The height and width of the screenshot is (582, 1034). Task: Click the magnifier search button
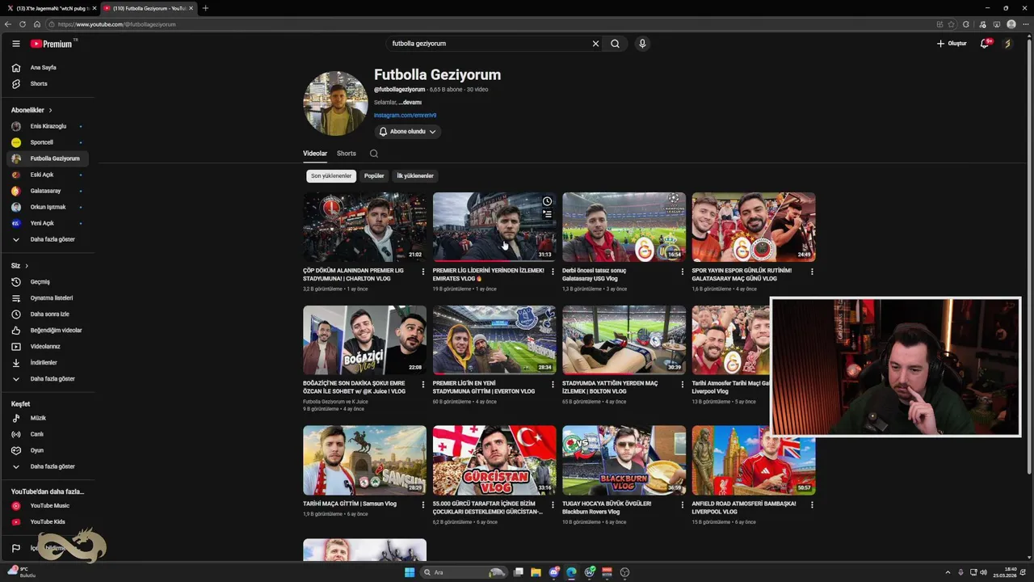pyautogui.click(x=615, y=44)
